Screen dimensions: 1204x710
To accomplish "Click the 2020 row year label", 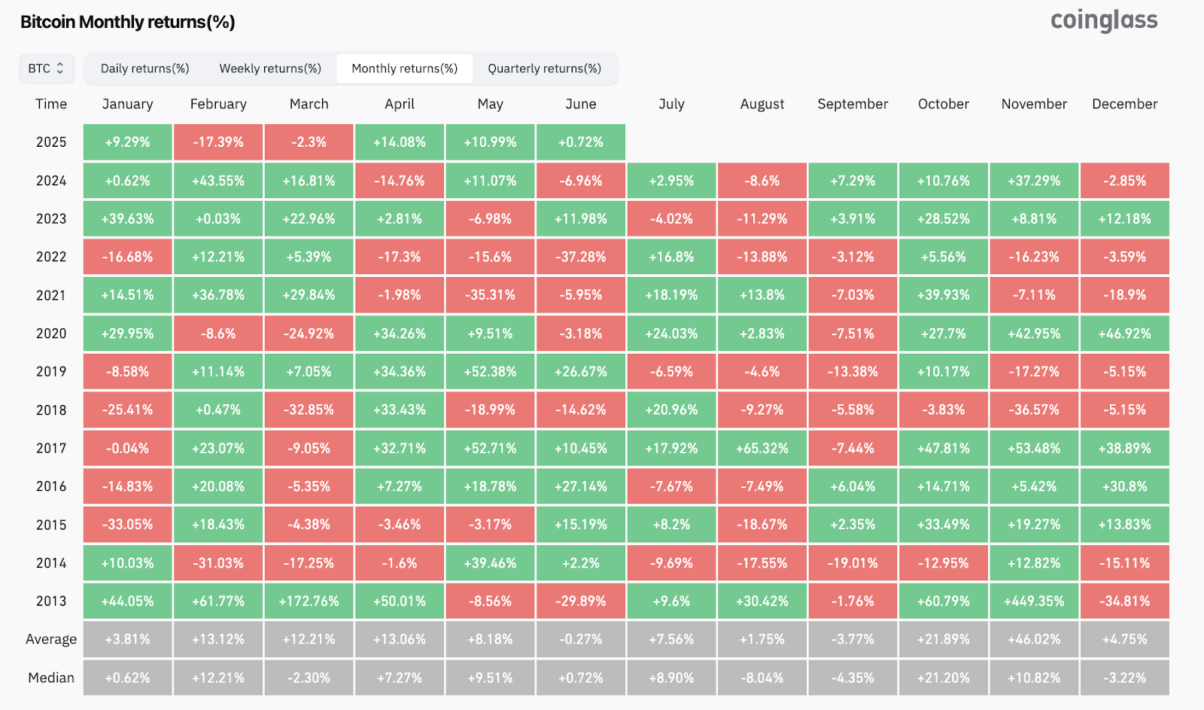I will click(x=51, y=334).
